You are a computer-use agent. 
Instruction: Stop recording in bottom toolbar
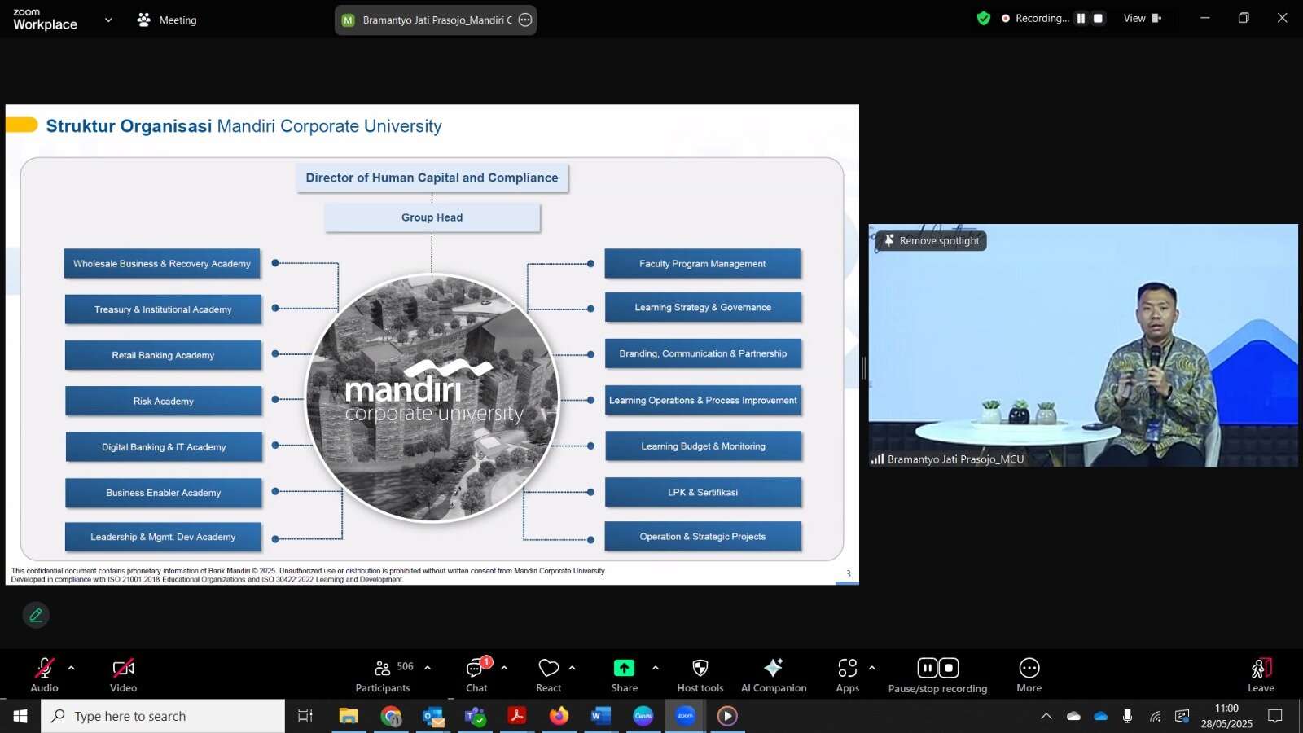(x=949, y=668)
